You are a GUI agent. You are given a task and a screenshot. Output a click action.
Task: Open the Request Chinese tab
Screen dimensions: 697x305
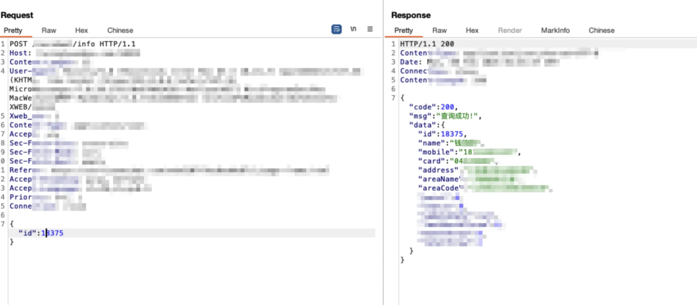(x=120, y=30)
